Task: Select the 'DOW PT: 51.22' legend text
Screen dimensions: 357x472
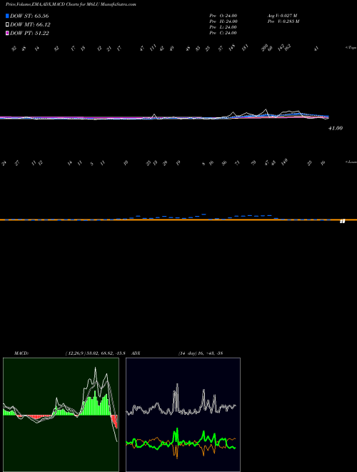Action: click(29, 33)
